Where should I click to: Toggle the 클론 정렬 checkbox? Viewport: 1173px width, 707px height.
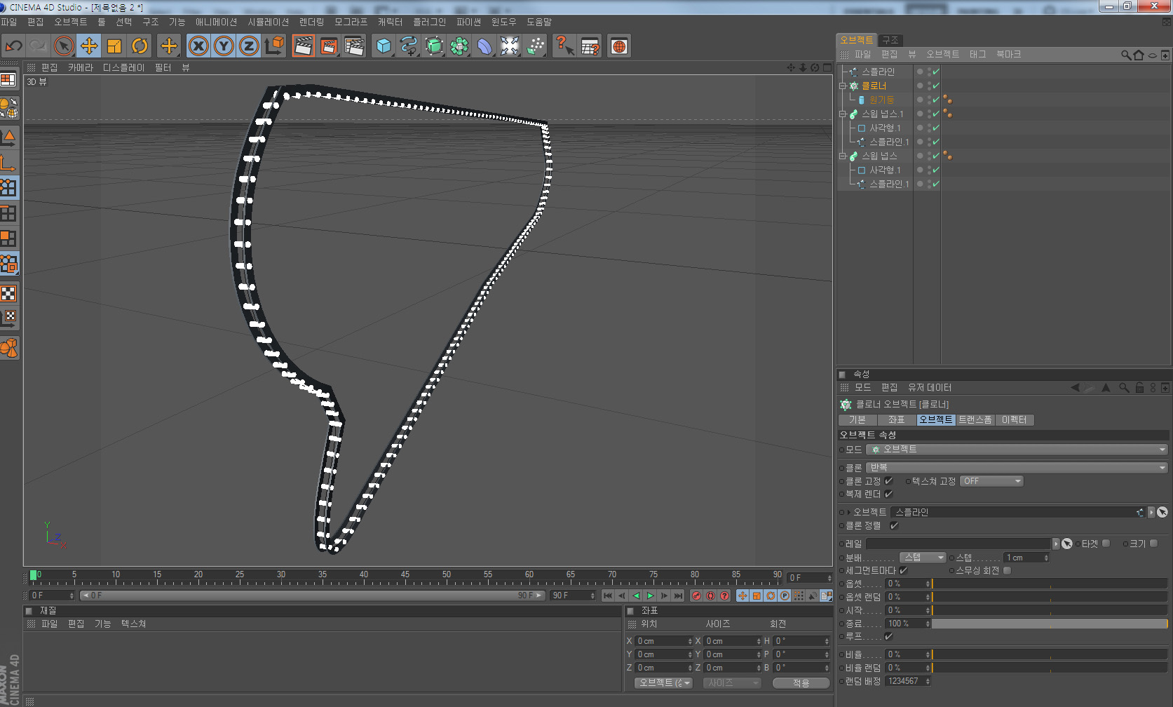click(894, 525)
